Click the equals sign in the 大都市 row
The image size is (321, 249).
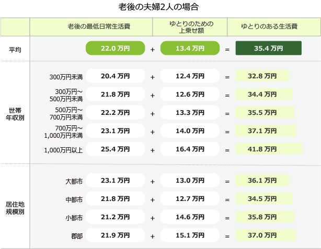(x=227, y=181)
